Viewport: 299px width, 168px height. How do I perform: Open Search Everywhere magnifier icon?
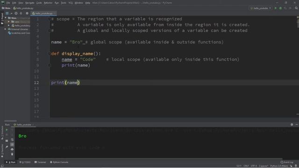[296, 8]
